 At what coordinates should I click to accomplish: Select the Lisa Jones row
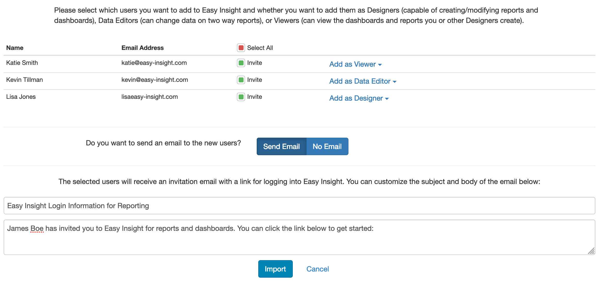click(21, 97)
